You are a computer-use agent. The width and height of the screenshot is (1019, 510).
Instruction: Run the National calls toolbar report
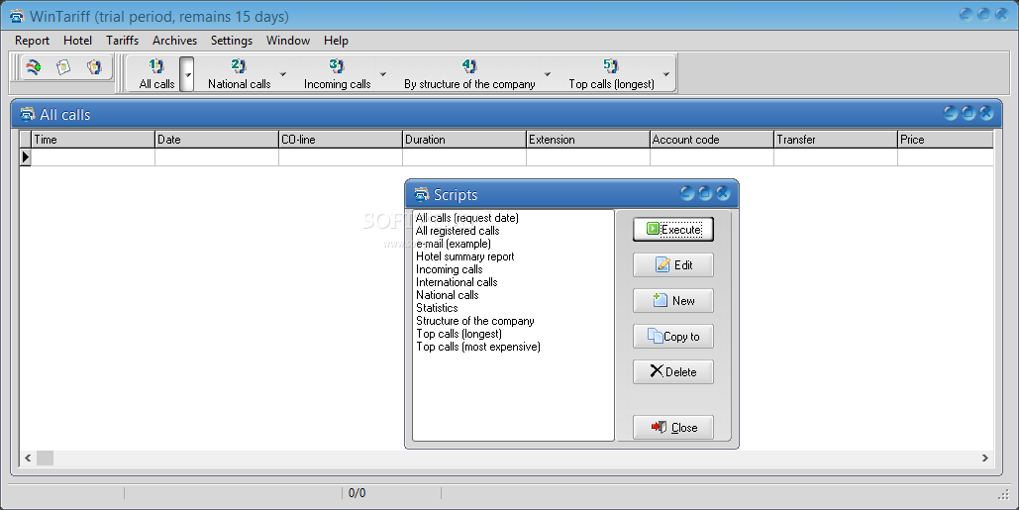point(239,74)
